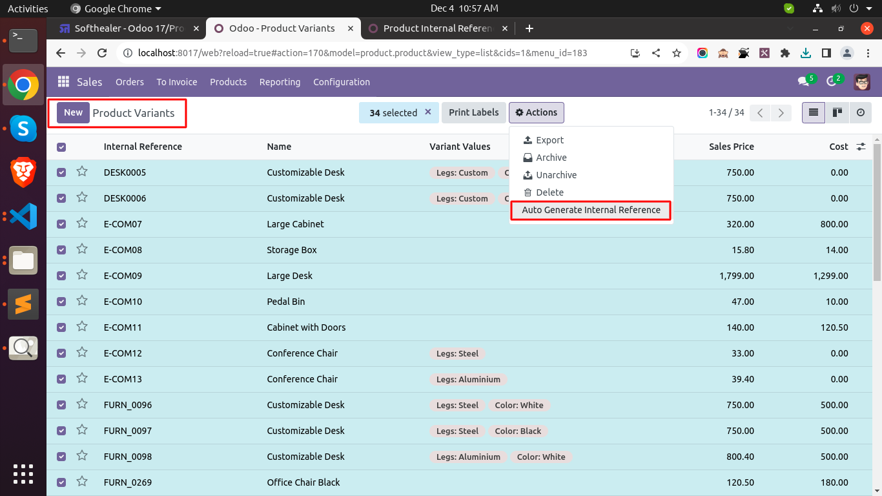Viewport: 882px width, 496px height.
Task: Star the DESK0005 row as favorite
Action: click(x=82, y=172)
